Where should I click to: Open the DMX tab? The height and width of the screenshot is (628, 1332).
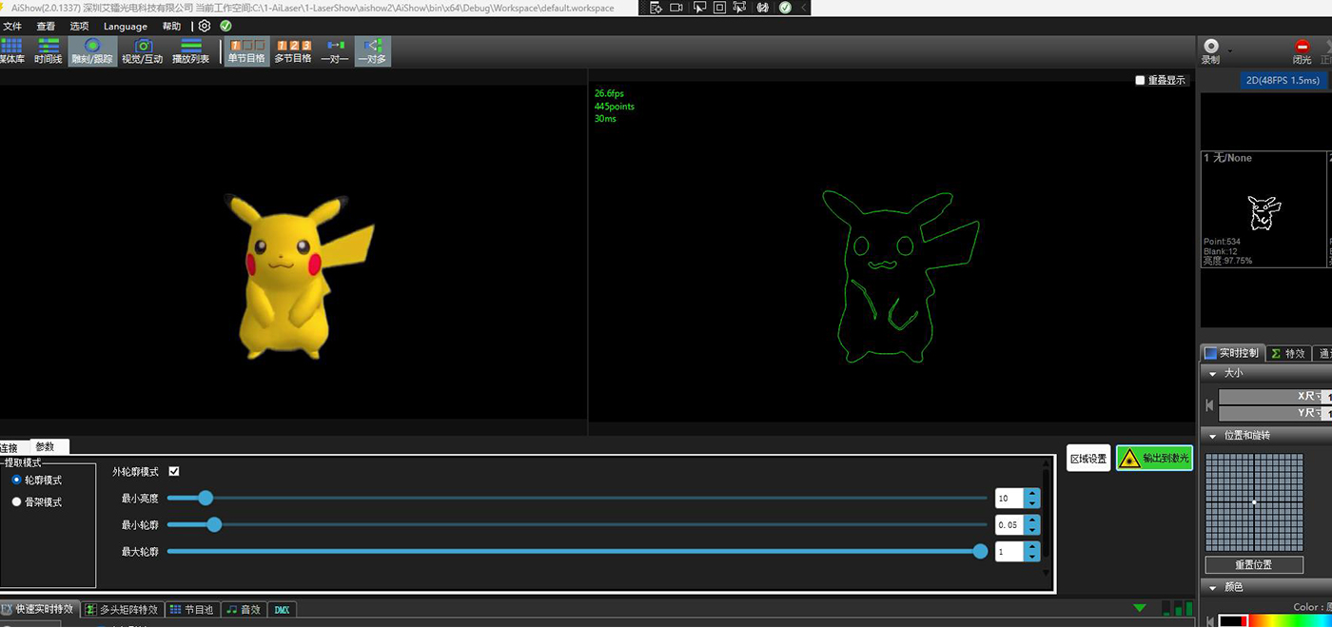(283, 609)
